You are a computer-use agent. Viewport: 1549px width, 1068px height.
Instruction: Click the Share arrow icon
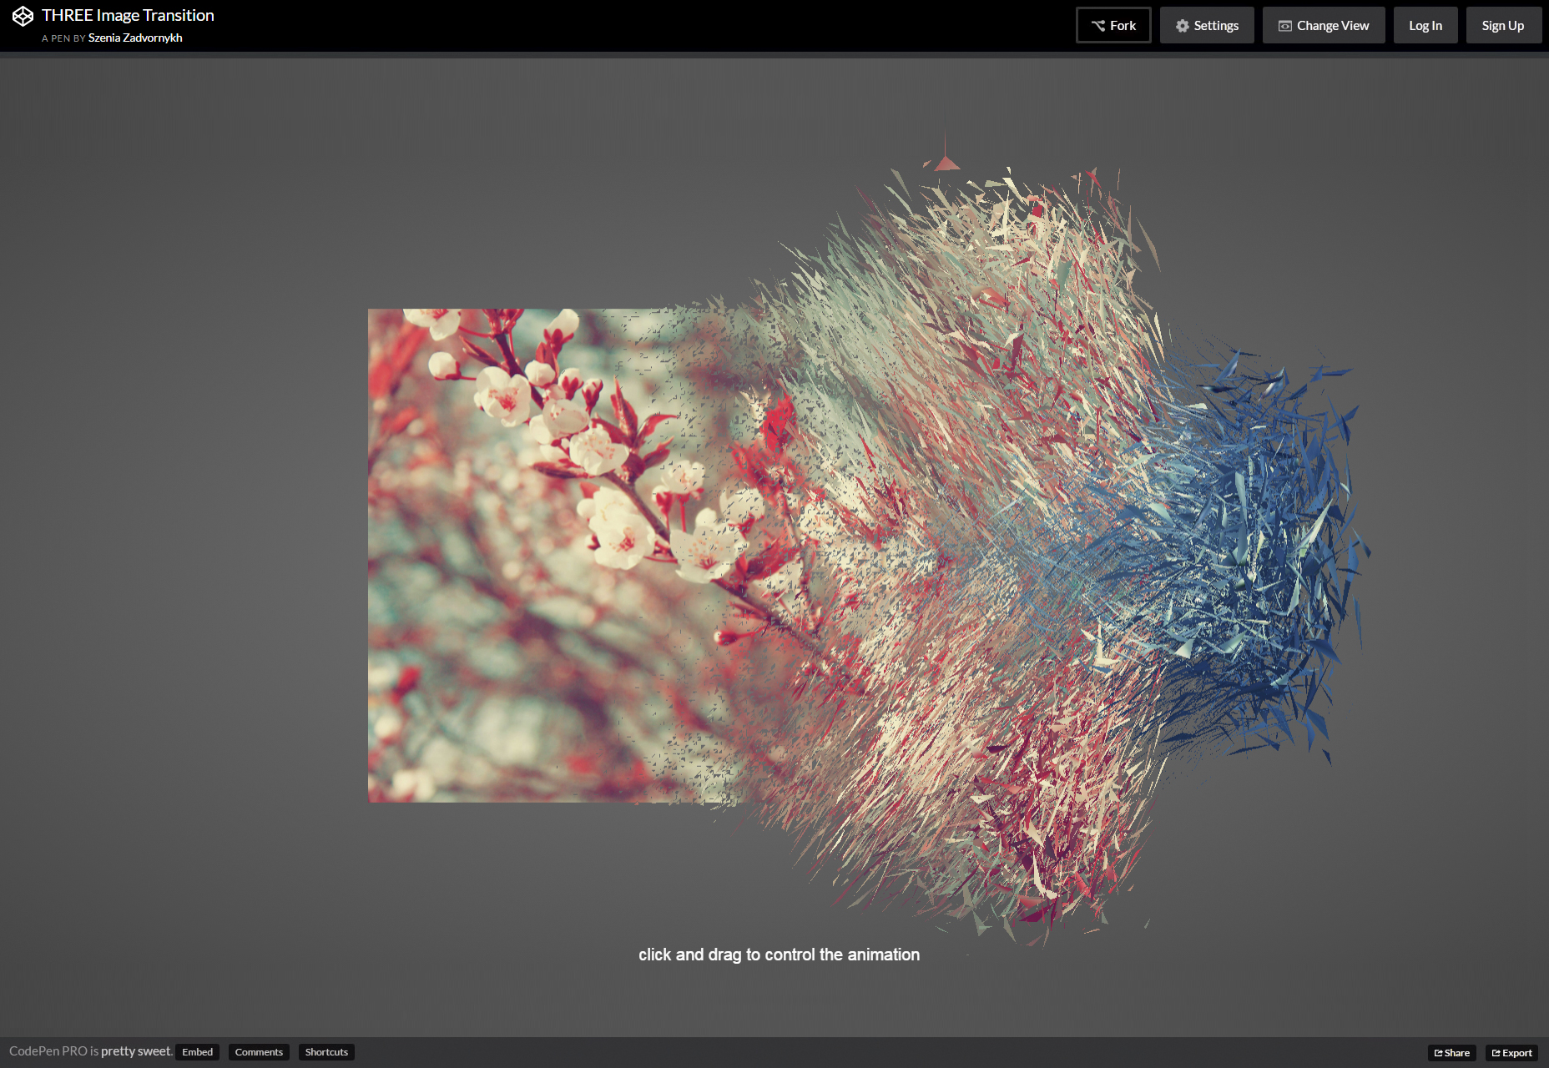pyautogui.click(x=1438, y=1053)
